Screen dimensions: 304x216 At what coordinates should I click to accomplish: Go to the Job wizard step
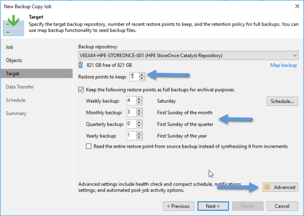[9, 47]
